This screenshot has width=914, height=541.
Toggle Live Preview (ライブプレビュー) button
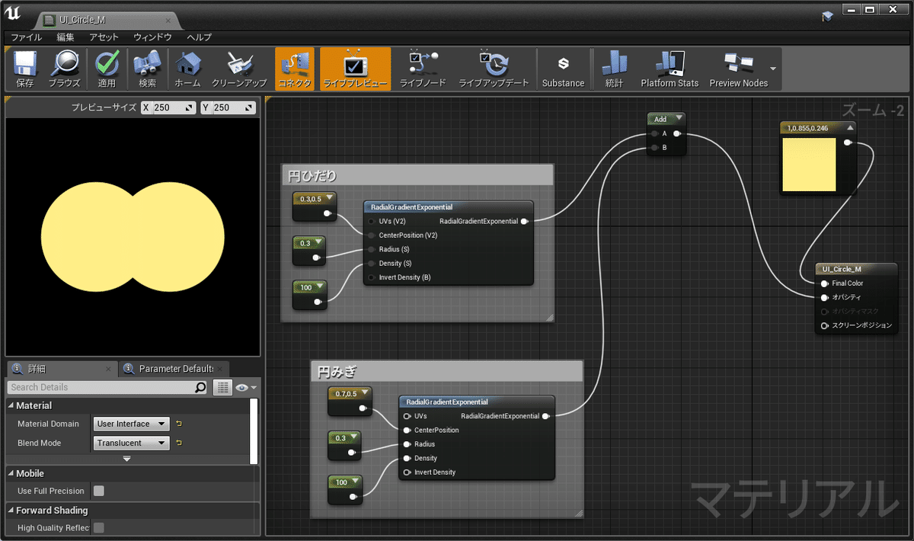pyautogui.click(x=355, y=69)
